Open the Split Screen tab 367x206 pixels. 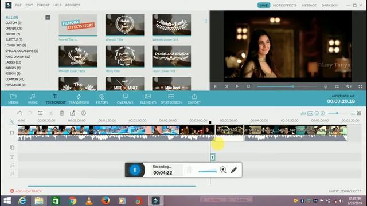pyautogui.click(x=171, y=99)
